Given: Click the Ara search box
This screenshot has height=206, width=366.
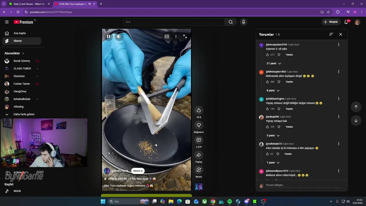Looking at the screenshot, I should pos(174,22).
